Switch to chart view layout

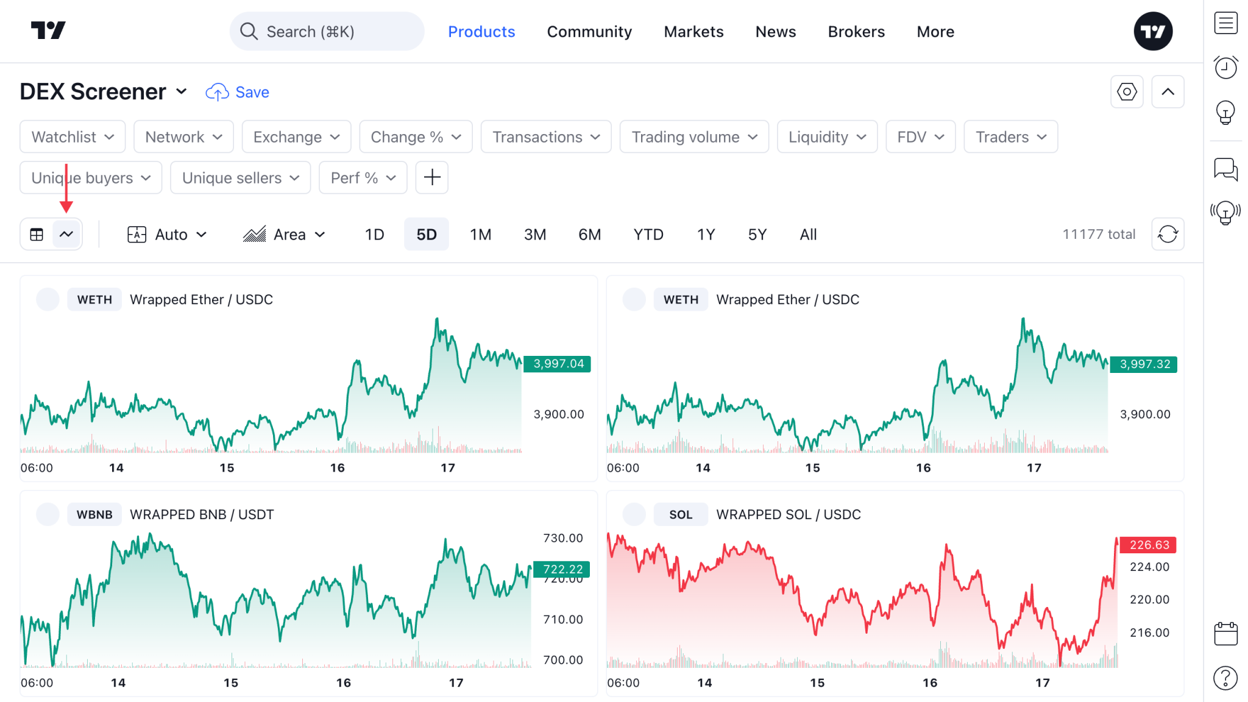pyautogui.click(x=66, y=234)
